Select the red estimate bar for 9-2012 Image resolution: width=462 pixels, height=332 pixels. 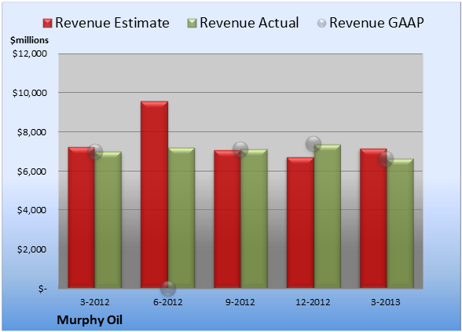(x=227, y=219)
